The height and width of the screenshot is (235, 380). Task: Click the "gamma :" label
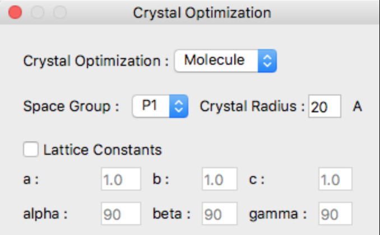pos(279,213)
